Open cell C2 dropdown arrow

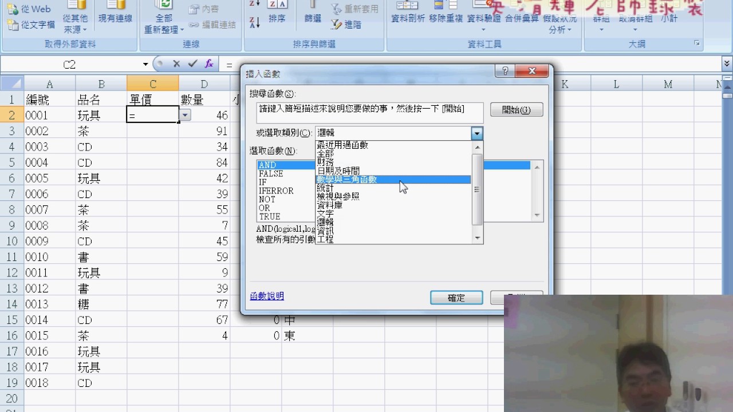click(x=185, y=115)
